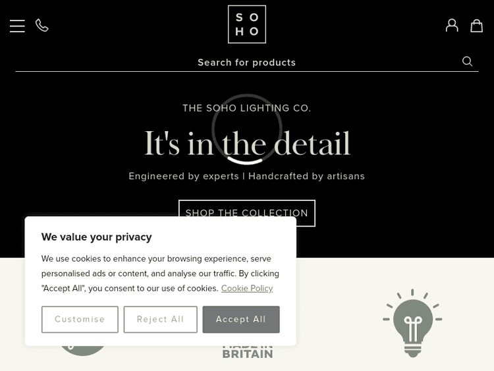The image size is (494, 371).
Task: Accept all cookies
Action: [241, 320]
